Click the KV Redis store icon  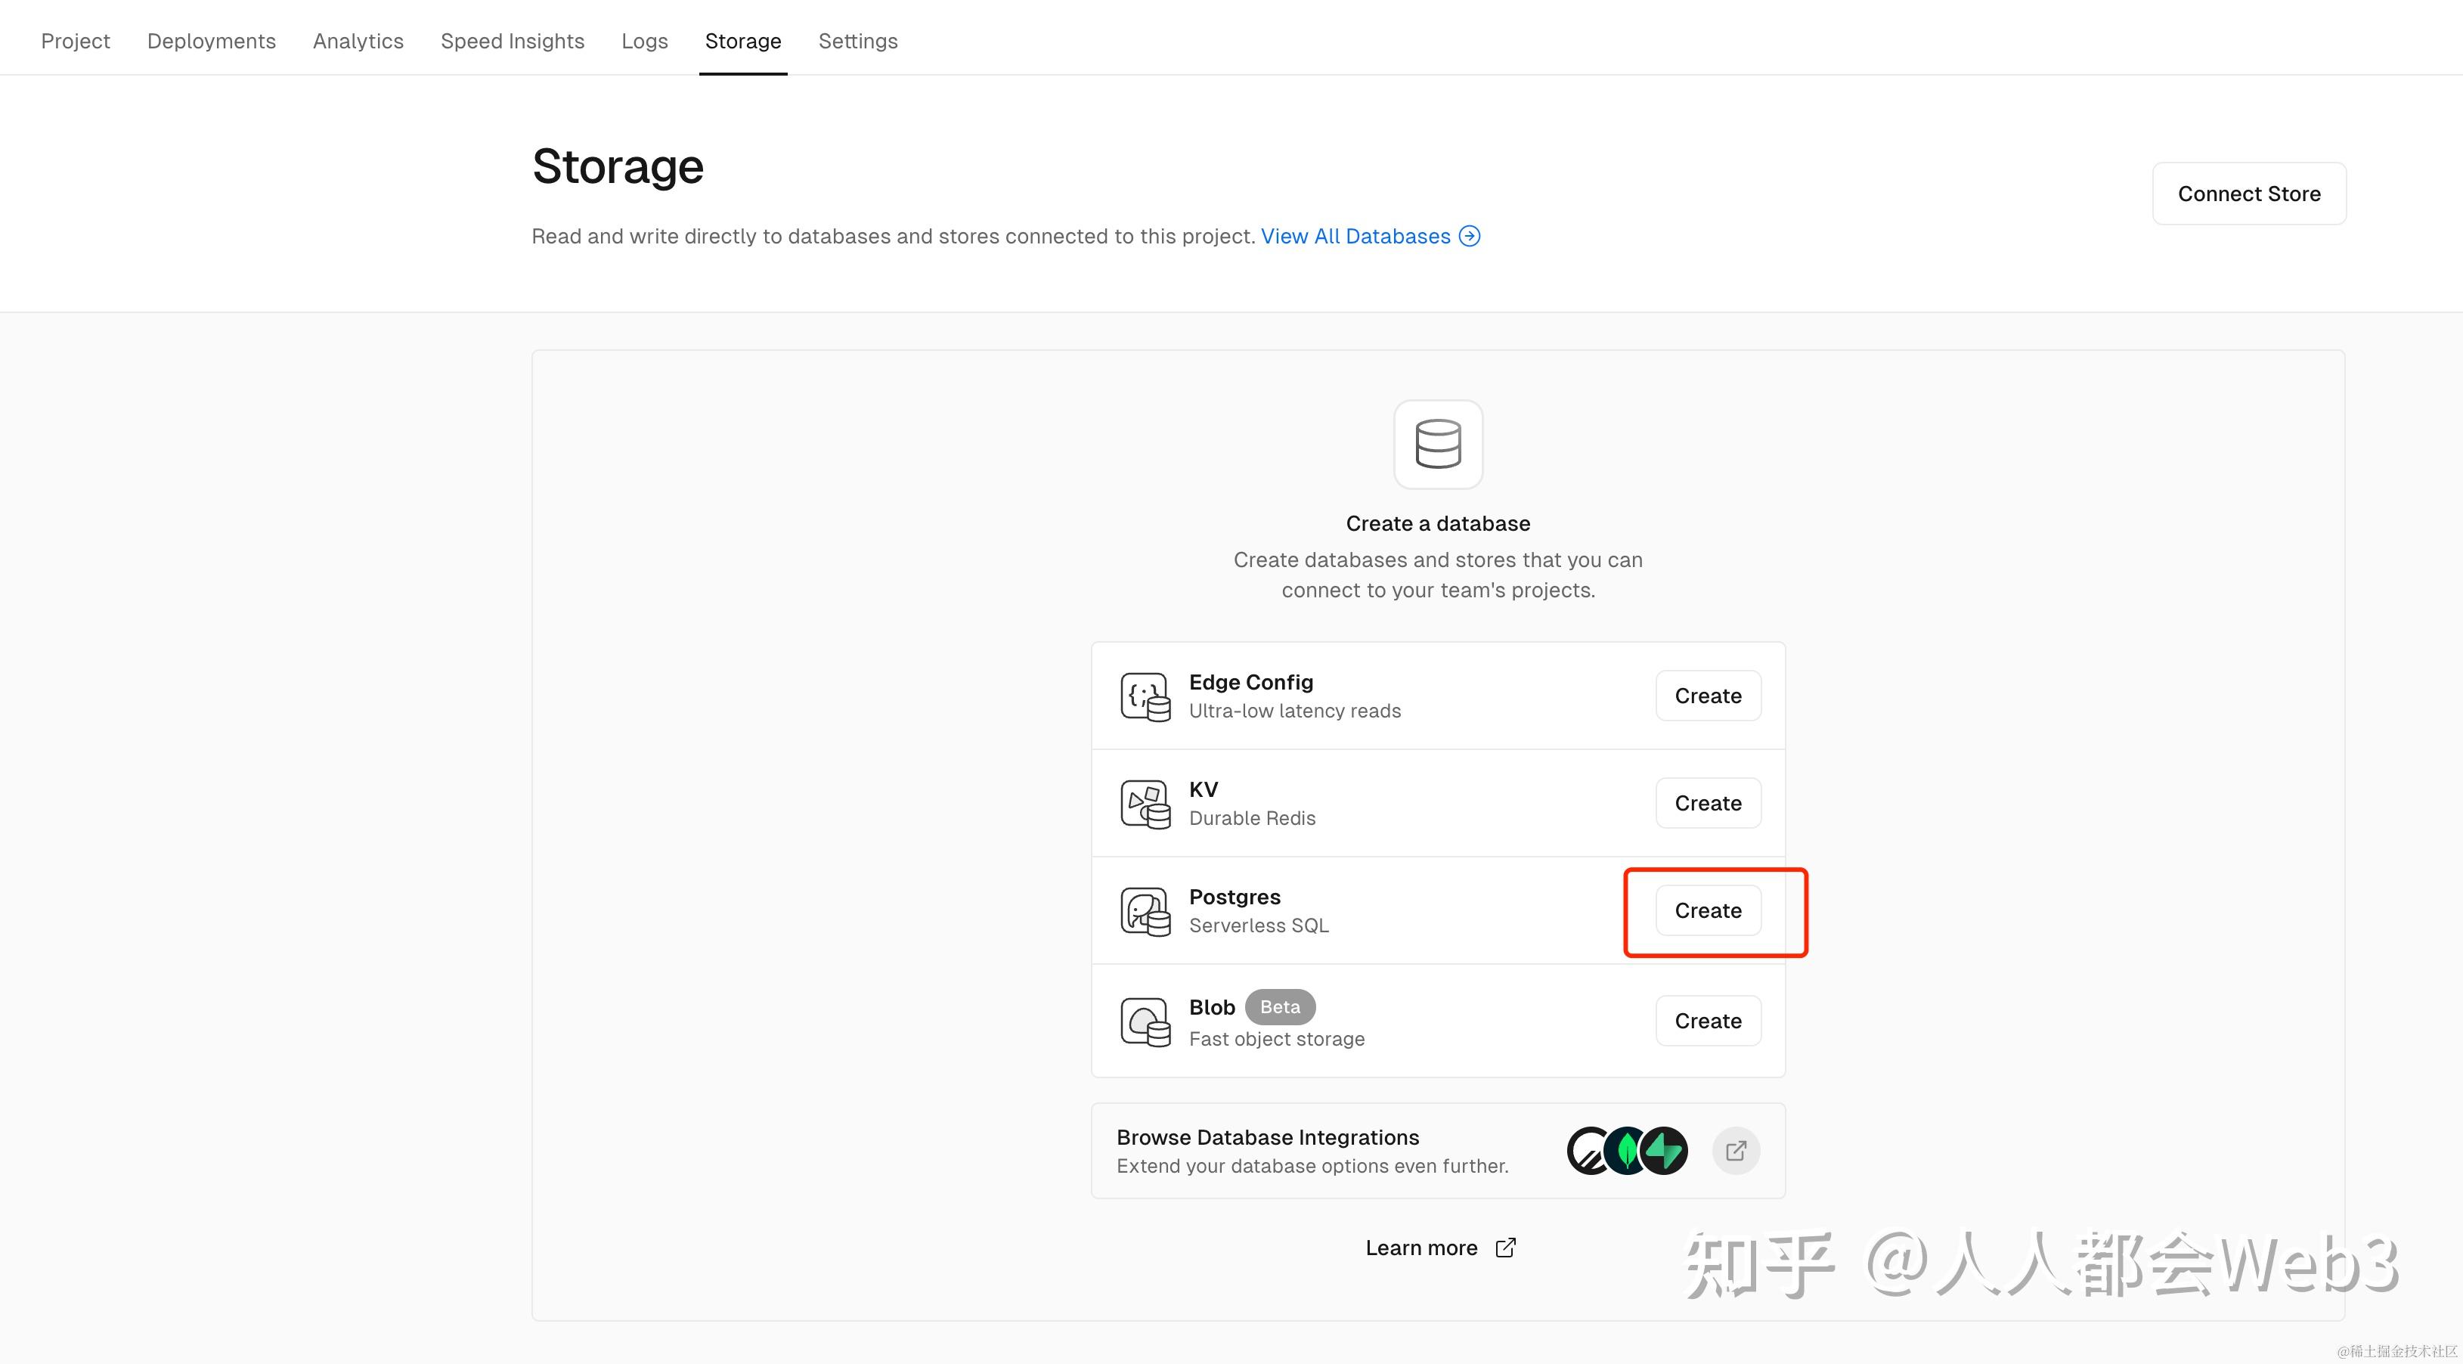[1145, 804]
